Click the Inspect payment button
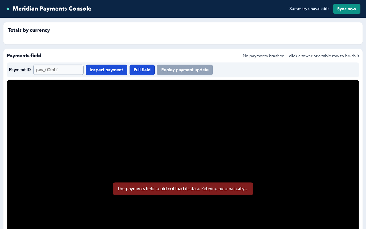Image resolution: width=366 pixels, height=229 pixels. click(x=106, y=70)
